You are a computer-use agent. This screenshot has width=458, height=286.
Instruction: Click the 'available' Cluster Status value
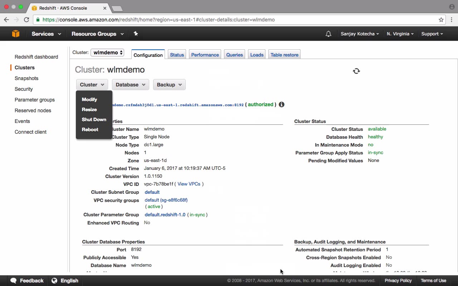[377, 129]
